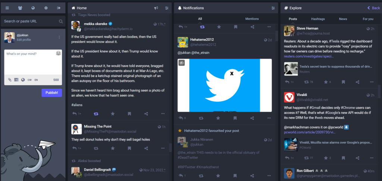Bookmark Hehateme2012's Twitter bird post

click(x=235, y=118)
